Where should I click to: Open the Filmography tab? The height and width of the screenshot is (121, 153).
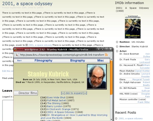tap(43, 60)
